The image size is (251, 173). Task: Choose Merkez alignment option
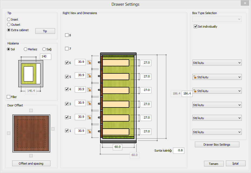point(26,49)
